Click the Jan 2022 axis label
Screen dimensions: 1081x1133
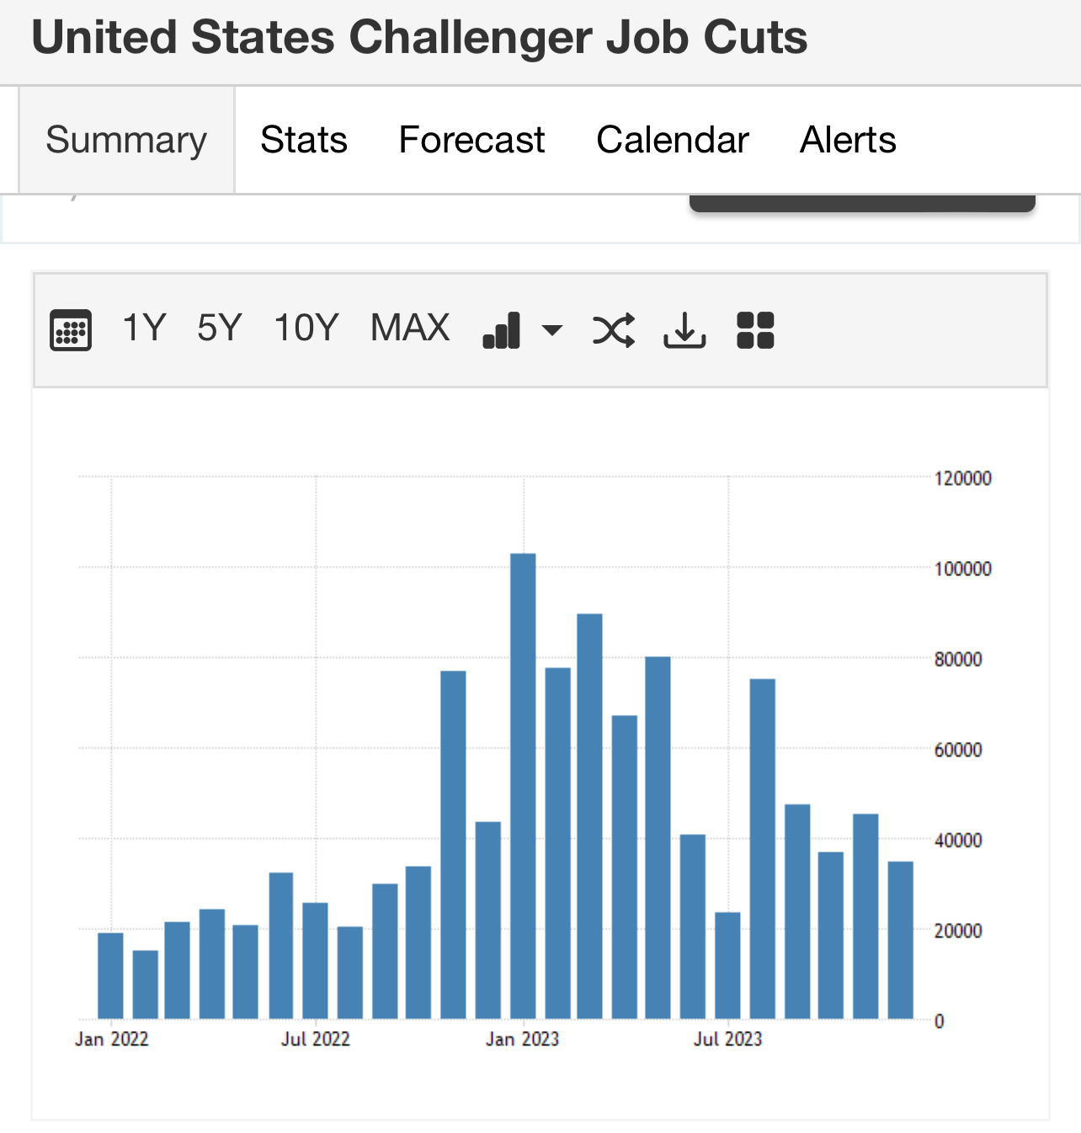(x=111, y=1039)
